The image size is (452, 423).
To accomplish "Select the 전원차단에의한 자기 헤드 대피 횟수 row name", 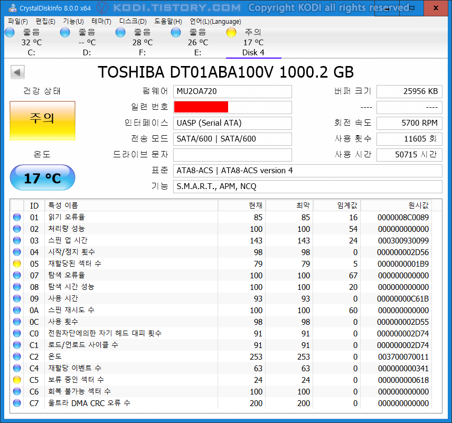I will [x=105, y=333].
